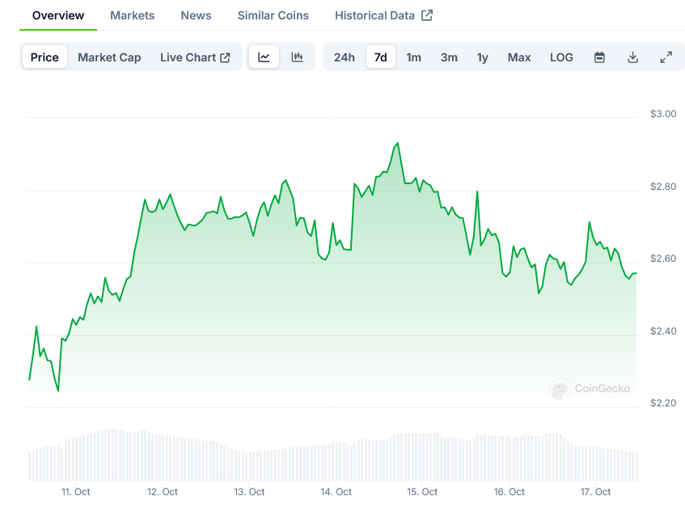Set time range to 24h

(345, 57)
